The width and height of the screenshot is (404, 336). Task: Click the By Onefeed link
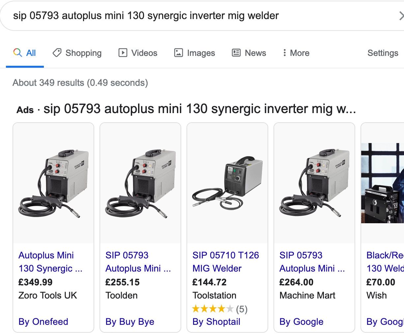(x=43, y=322)
